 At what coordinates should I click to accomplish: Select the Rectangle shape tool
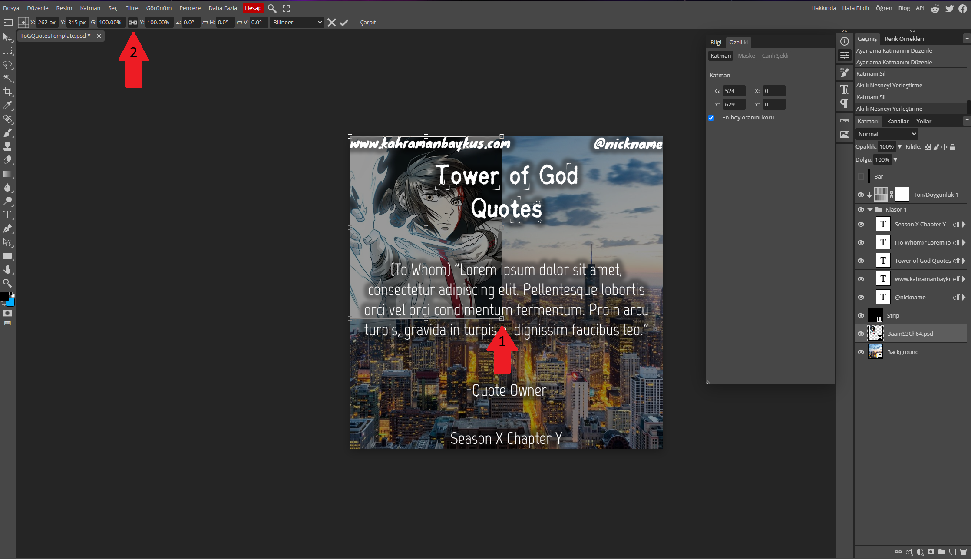(7, 256)
